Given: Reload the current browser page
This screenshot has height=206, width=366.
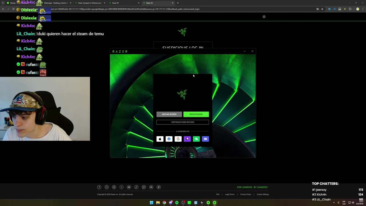Looking at the screenshot, I should (x=13, y=9).
